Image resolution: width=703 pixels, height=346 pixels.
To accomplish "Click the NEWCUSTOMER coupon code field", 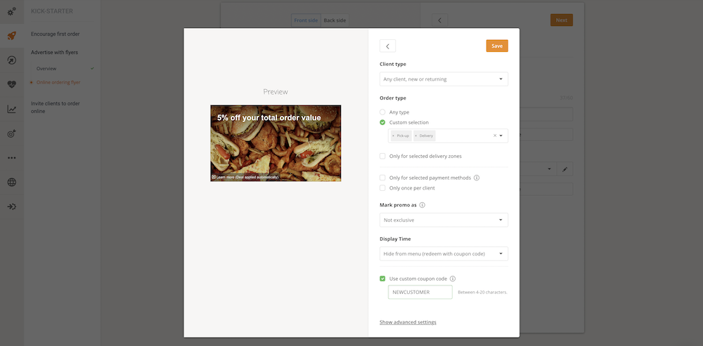I will pos(420,292).
